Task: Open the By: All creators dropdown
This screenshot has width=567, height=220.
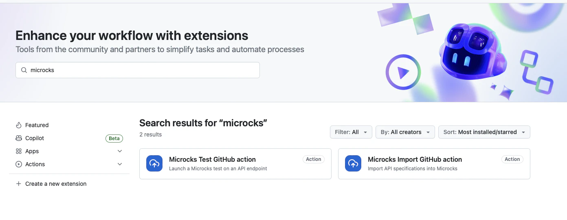Action: [x=405, y=132]
